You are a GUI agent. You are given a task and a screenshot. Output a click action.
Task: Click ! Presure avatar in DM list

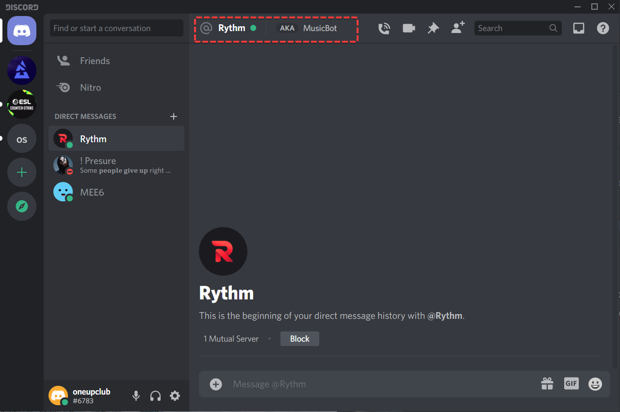tap(63, 165)
